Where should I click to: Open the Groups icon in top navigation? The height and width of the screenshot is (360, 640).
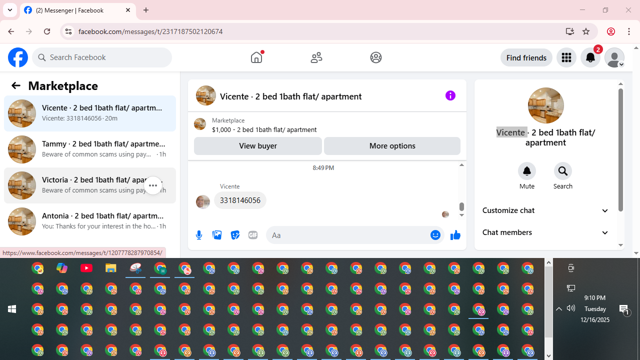[x=376, y=57]
